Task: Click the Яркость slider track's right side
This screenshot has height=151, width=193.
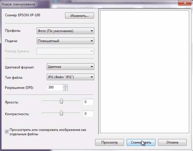Action: (72, 101)
